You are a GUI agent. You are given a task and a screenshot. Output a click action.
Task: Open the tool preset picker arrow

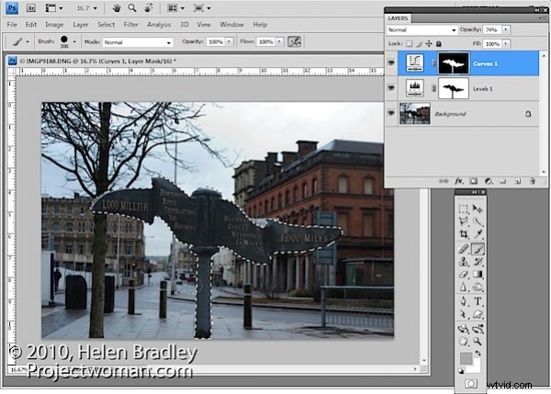pyautogui.click(x=28, y=42)
